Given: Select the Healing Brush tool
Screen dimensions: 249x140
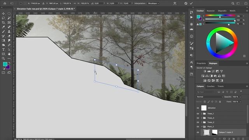Looking at the screenshot, I should [9, 27].
